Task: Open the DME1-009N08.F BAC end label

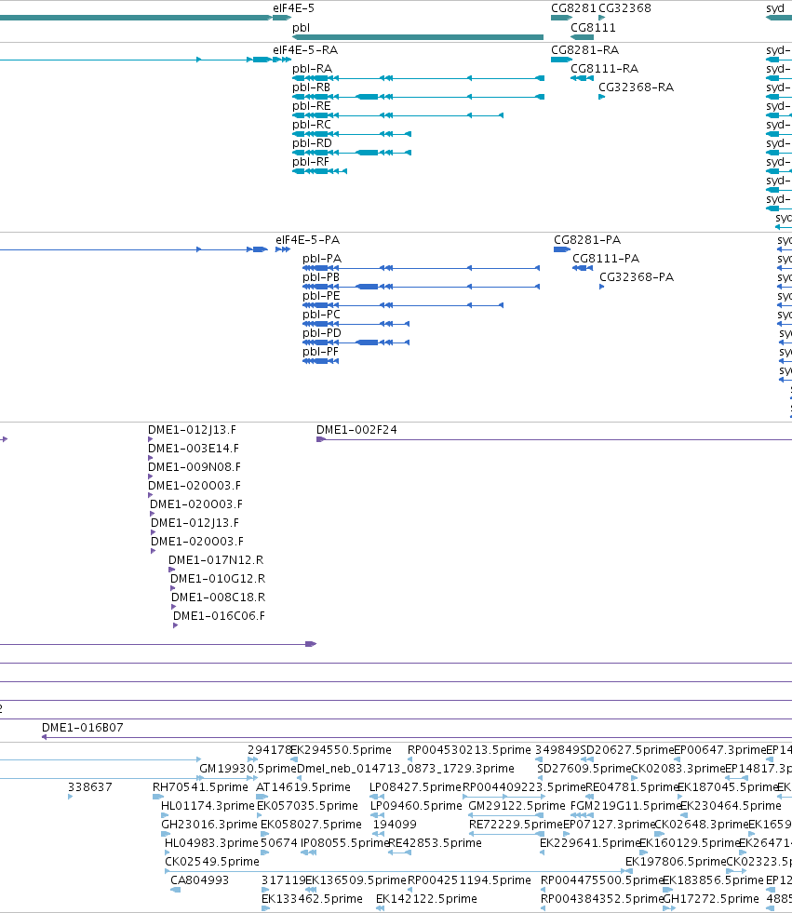Action: (x=195, y=467)
